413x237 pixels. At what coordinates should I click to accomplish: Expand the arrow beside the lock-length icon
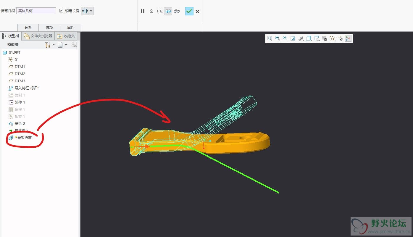pos(91,11)
